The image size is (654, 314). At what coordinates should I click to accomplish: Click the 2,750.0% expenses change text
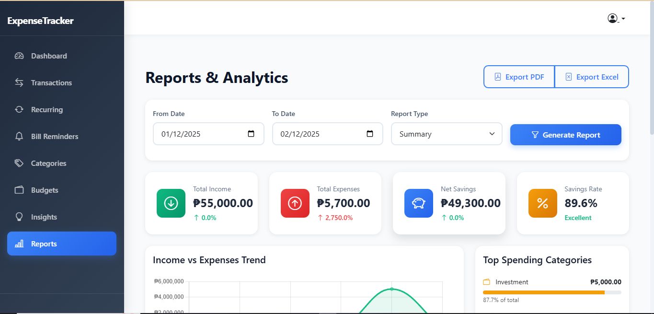339,218
